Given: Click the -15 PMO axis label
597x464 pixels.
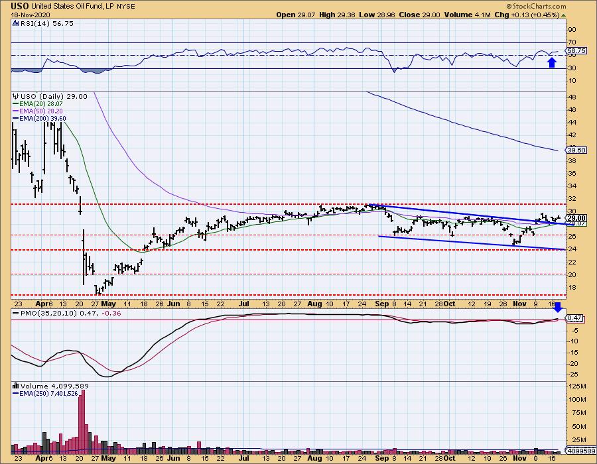Looking at the screenshot, I should point(573,353).
